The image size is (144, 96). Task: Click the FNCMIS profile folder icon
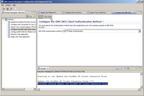coord(6,20)
